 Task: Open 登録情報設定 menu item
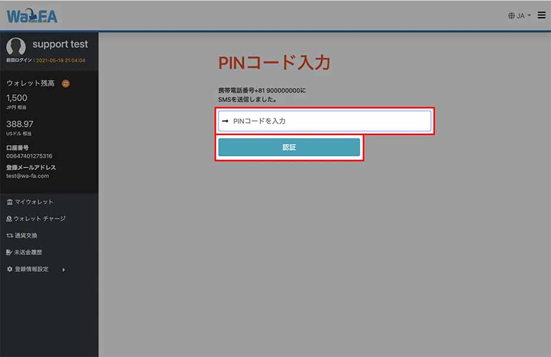pos(28,269)
